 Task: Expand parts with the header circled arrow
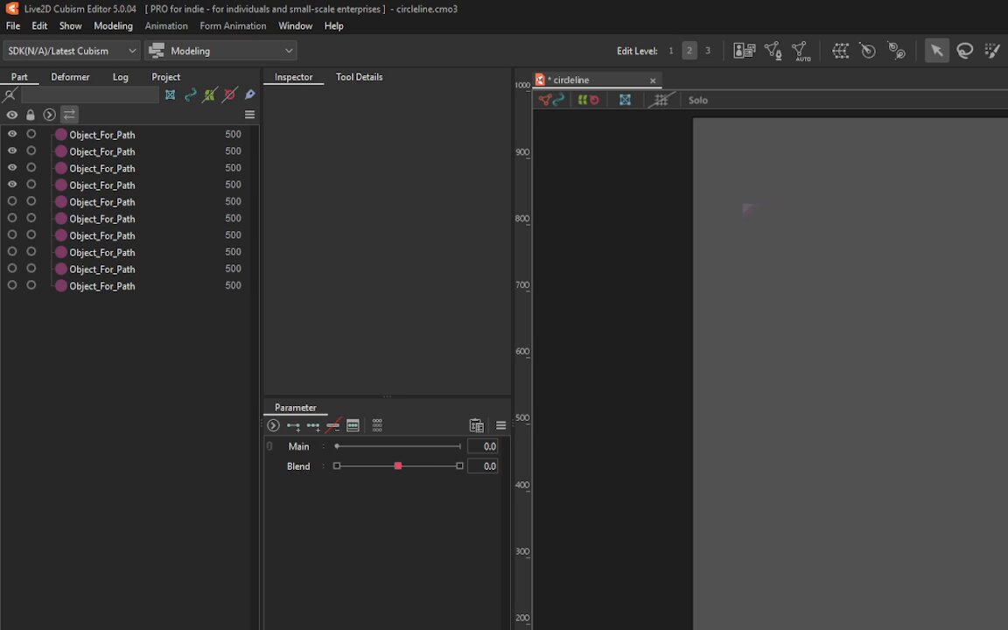(50, 115)
